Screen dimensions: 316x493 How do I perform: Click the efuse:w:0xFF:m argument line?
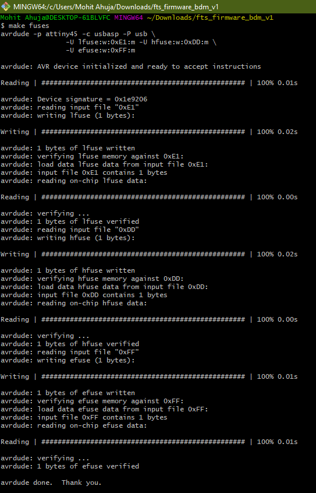(x=101, y=50)
